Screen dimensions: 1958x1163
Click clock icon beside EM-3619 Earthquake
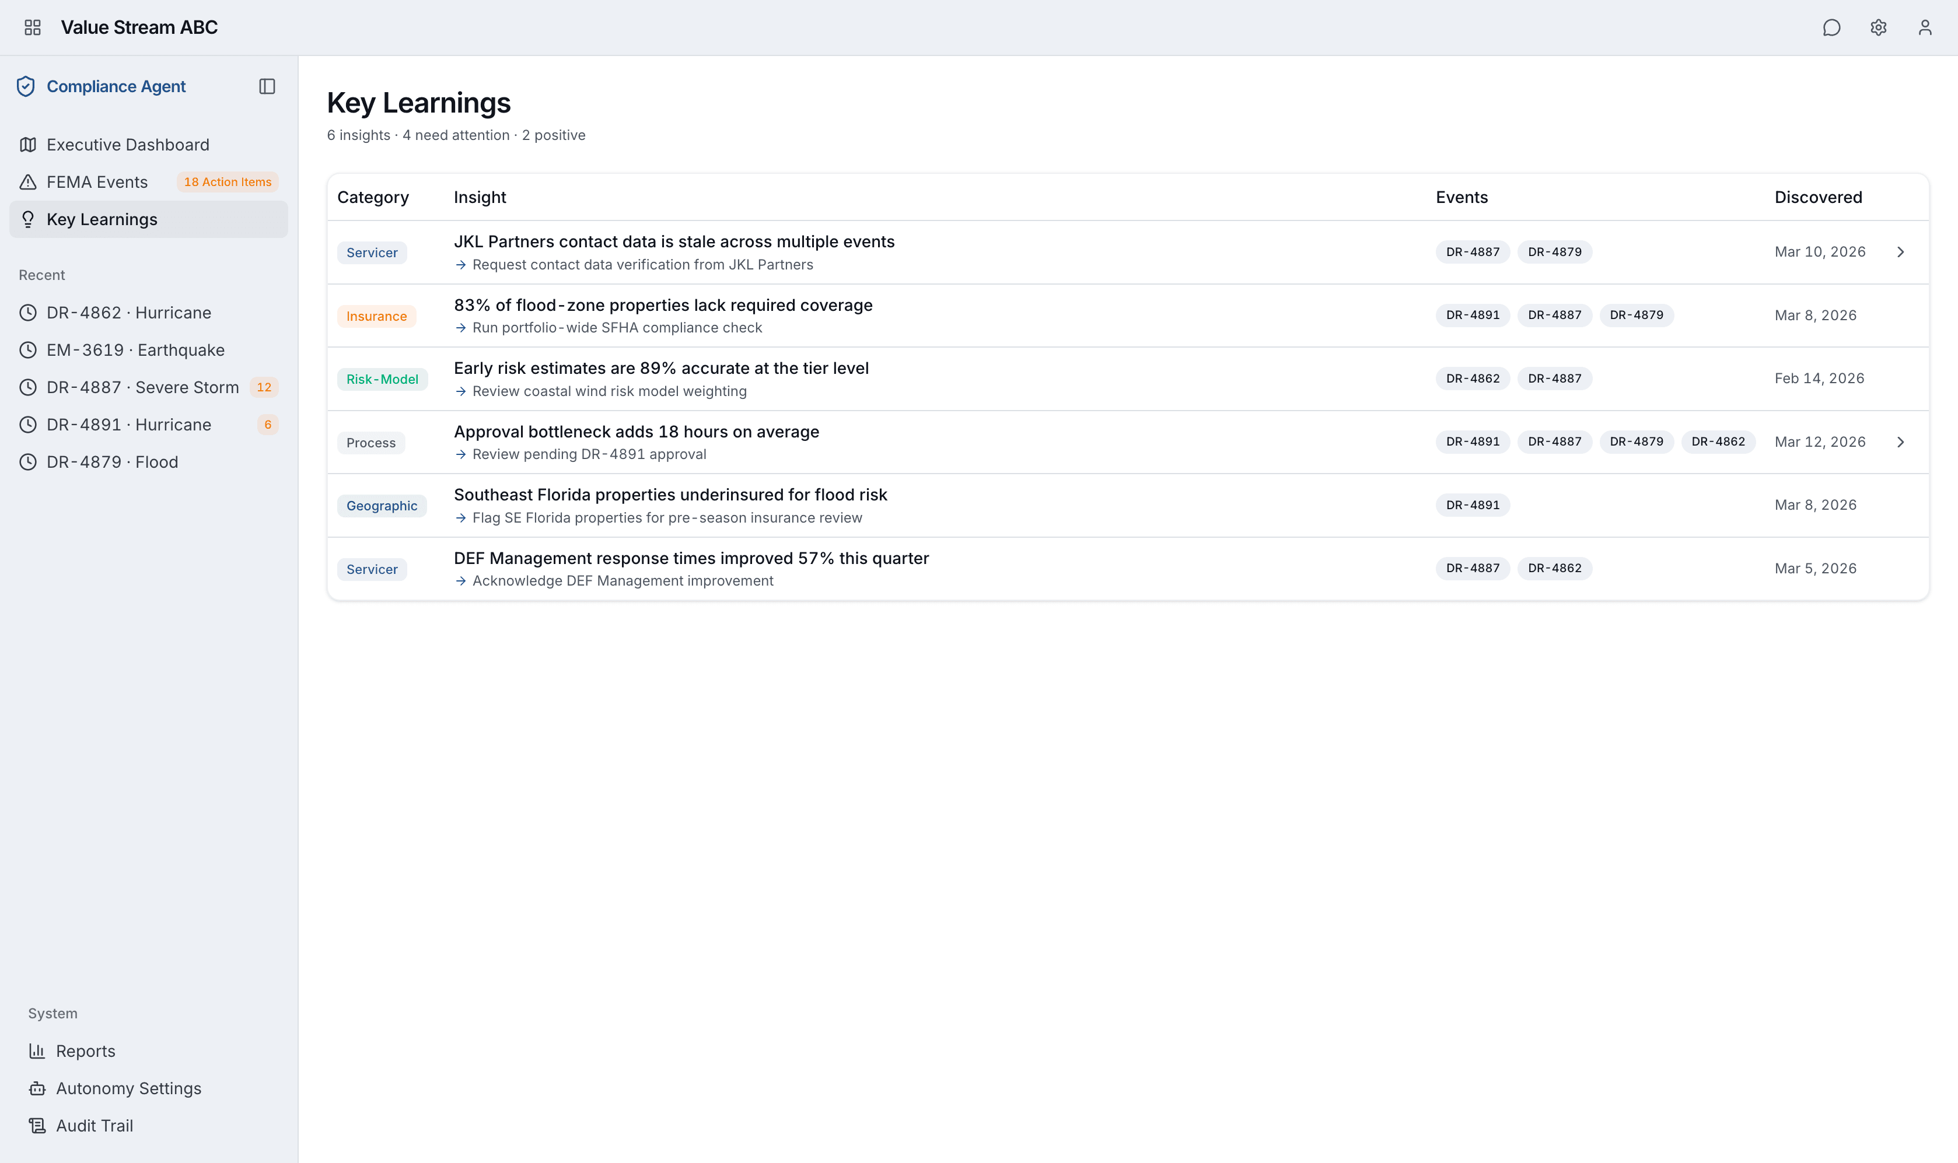pos(28,349)
